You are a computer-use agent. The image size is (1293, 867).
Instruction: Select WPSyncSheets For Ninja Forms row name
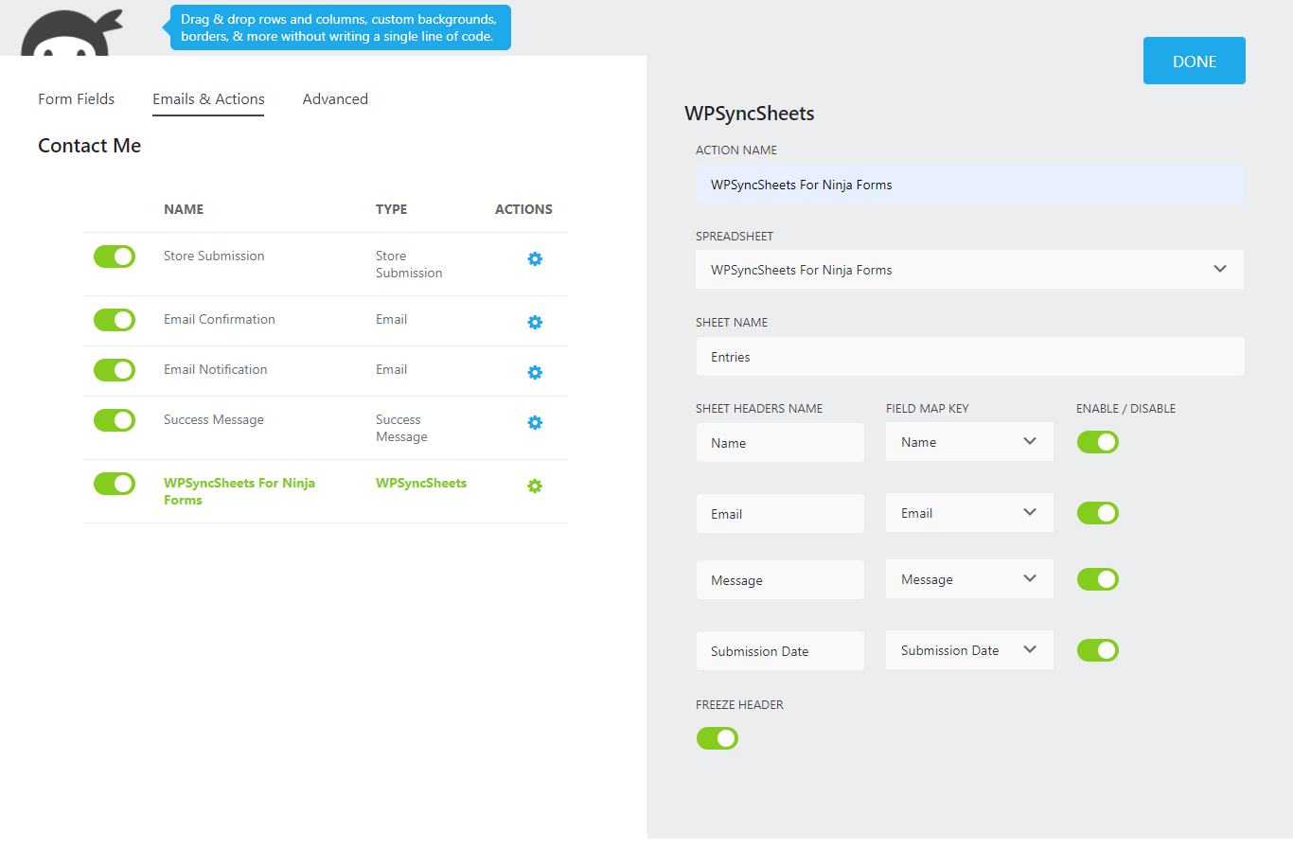pos(239,491)
